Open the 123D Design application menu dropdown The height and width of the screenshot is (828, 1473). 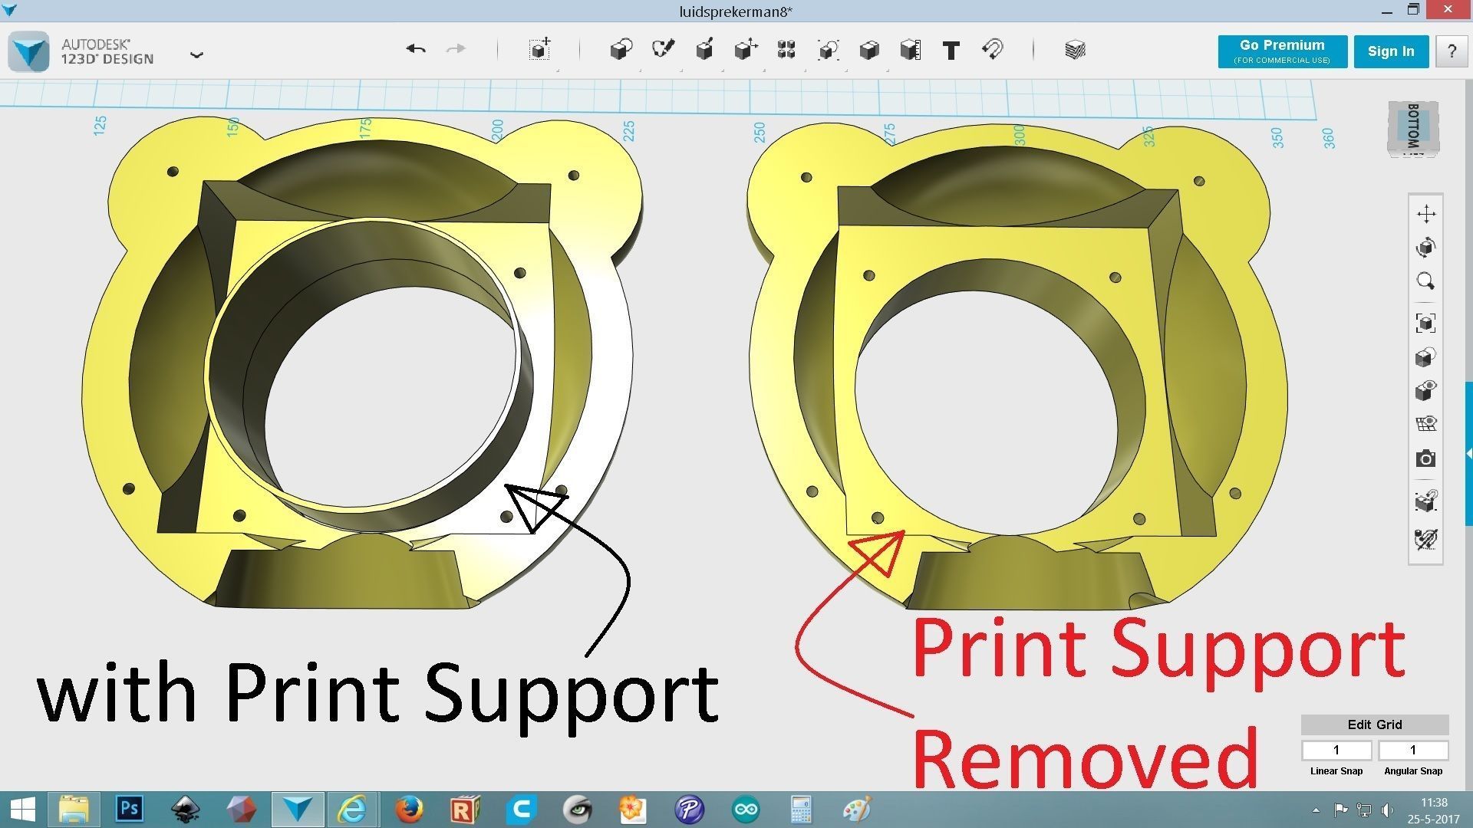pos(196,54)
